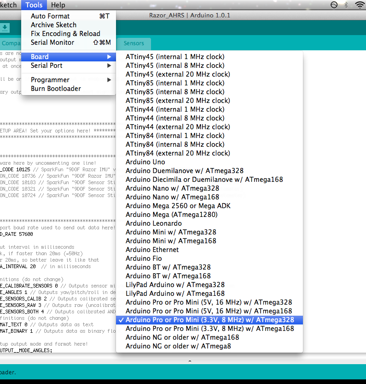The height and width of the screenshot is (384, 366).
Task: Choose Auto Format
Action: point(69,16)
